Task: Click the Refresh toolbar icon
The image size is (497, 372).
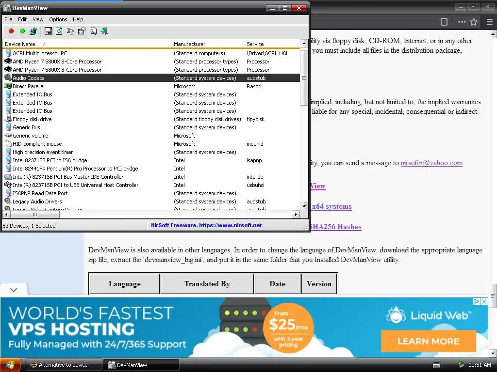Action: pos(59,31)
